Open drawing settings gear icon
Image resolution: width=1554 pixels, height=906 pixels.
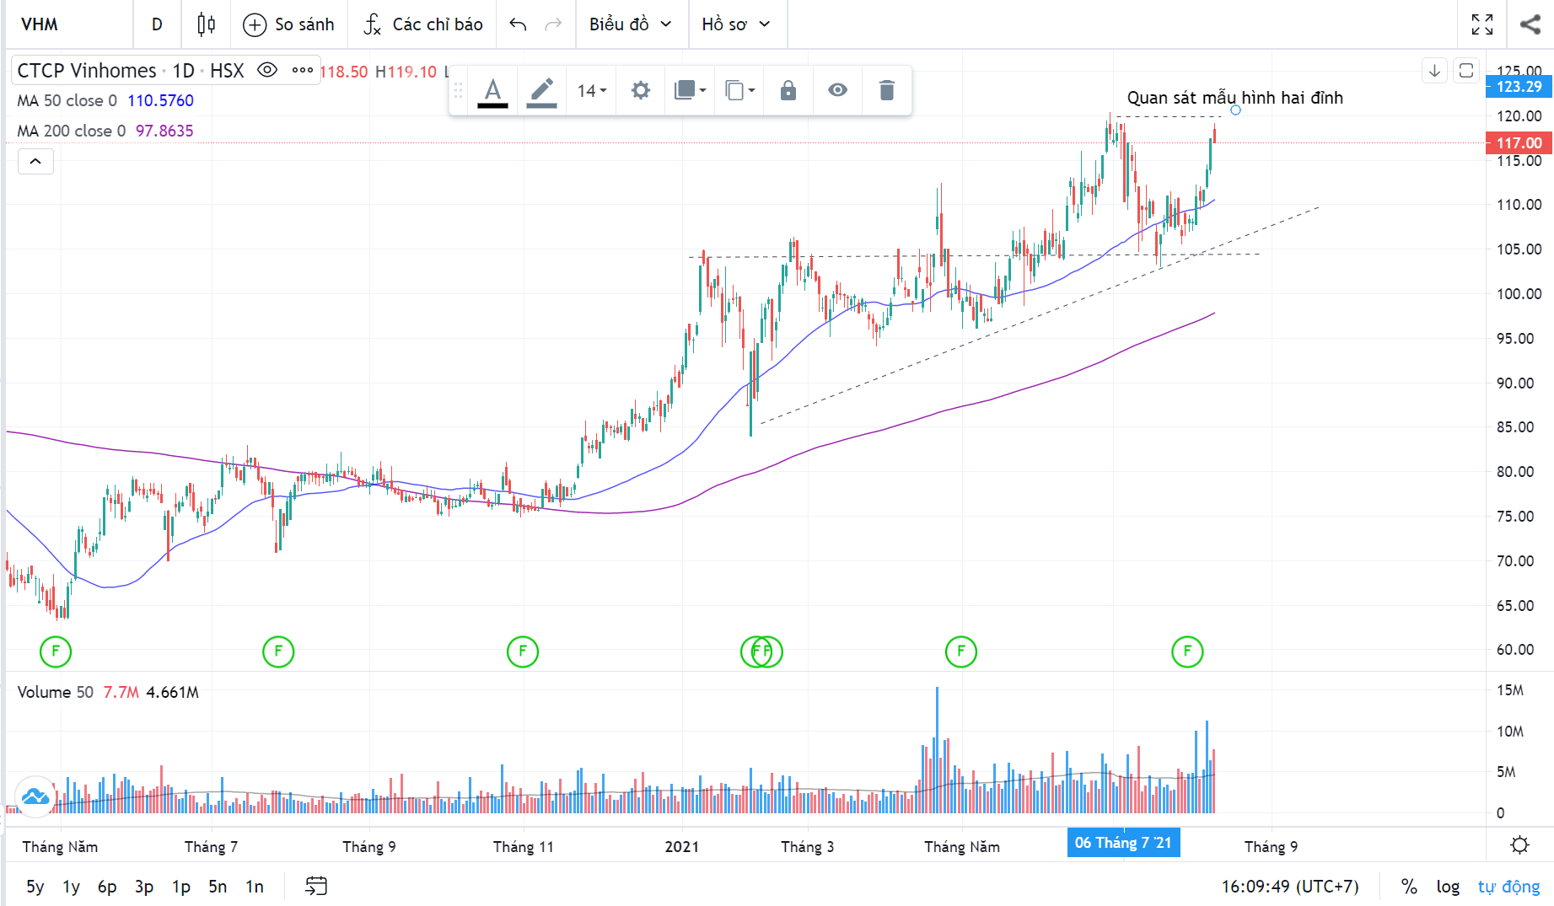[x=641, y=90]
